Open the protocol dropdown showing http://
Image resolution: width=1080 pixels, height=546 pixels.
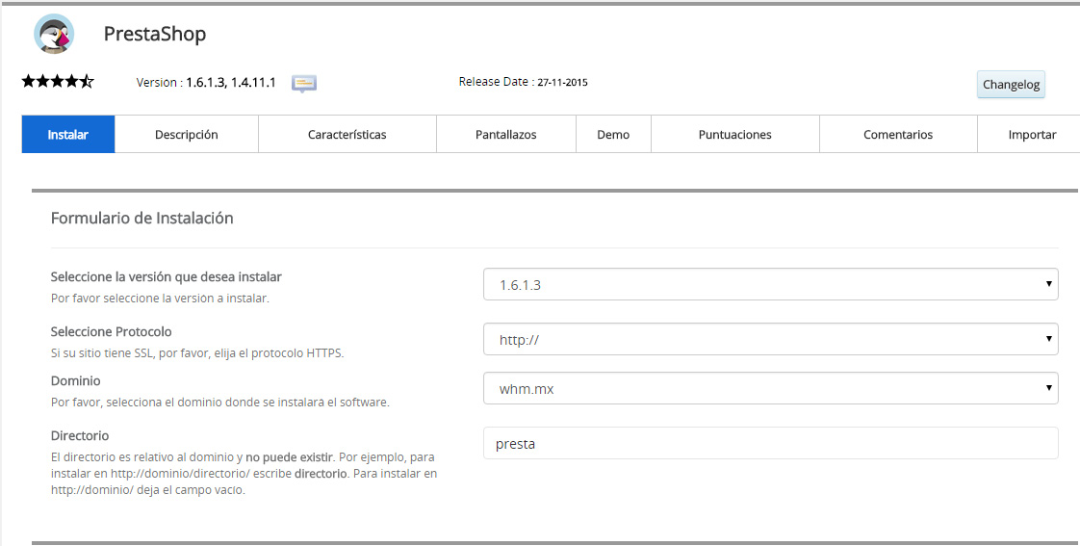[770, 339]
